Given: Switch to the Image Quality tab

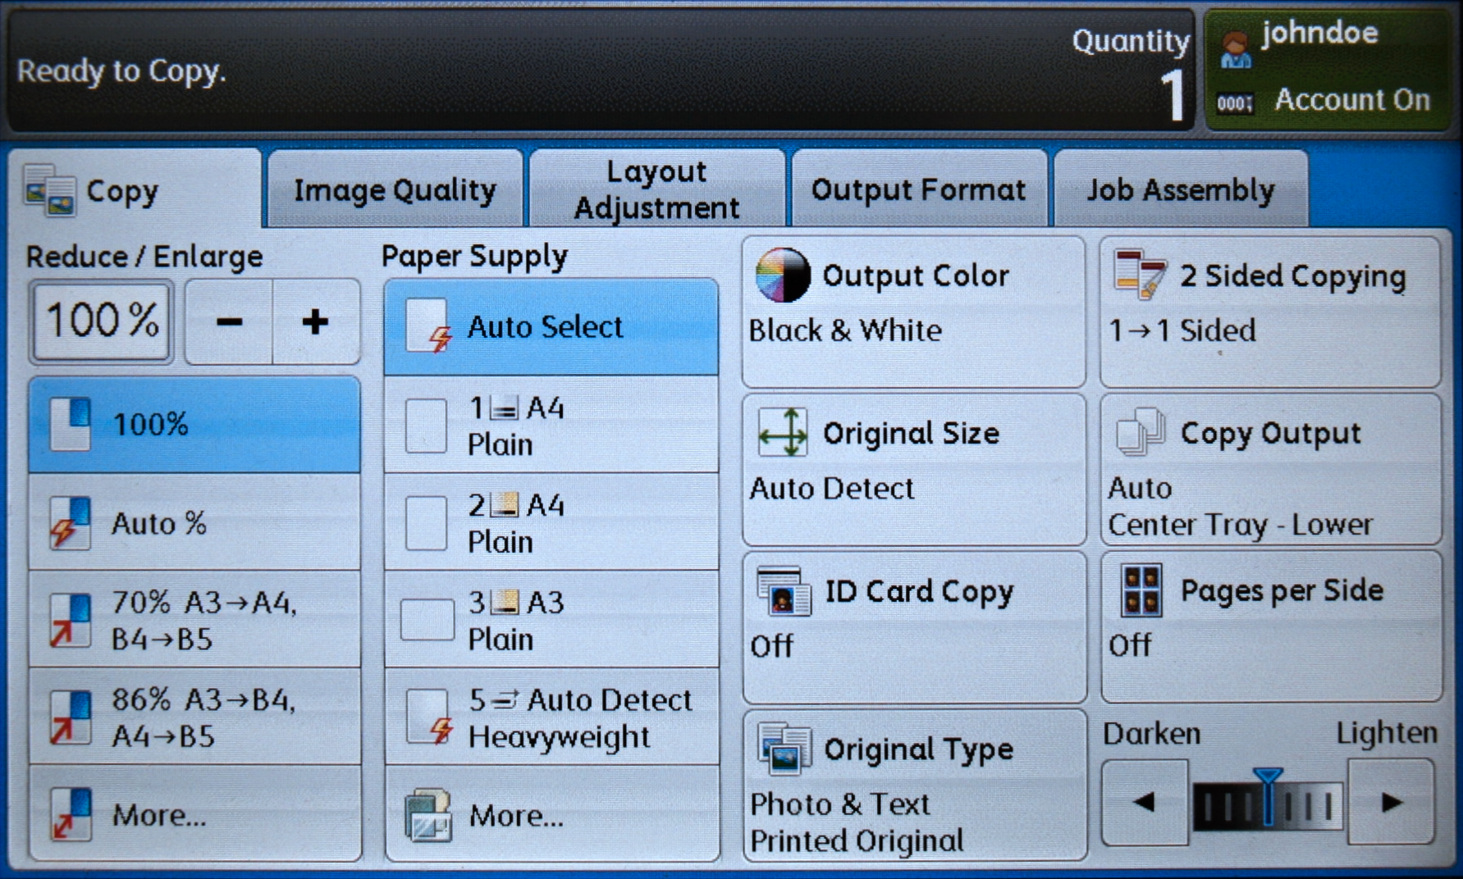Looking at the screenshot, I should click(x=395, y=190).
